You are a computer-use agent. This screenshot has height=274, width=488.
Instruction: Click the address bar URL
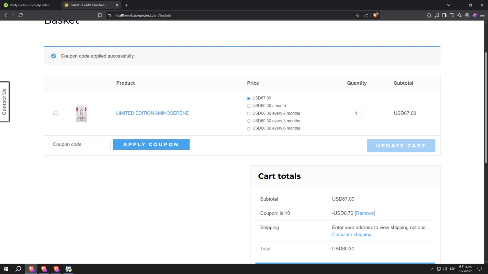pyautogui.click(x=143, y=15)
